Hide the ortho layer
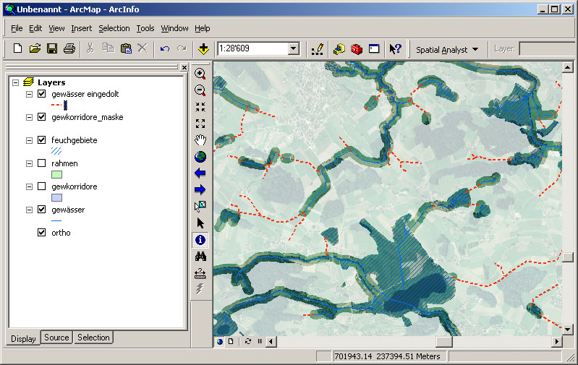The image size is (578, 365). tap(41, 233)
